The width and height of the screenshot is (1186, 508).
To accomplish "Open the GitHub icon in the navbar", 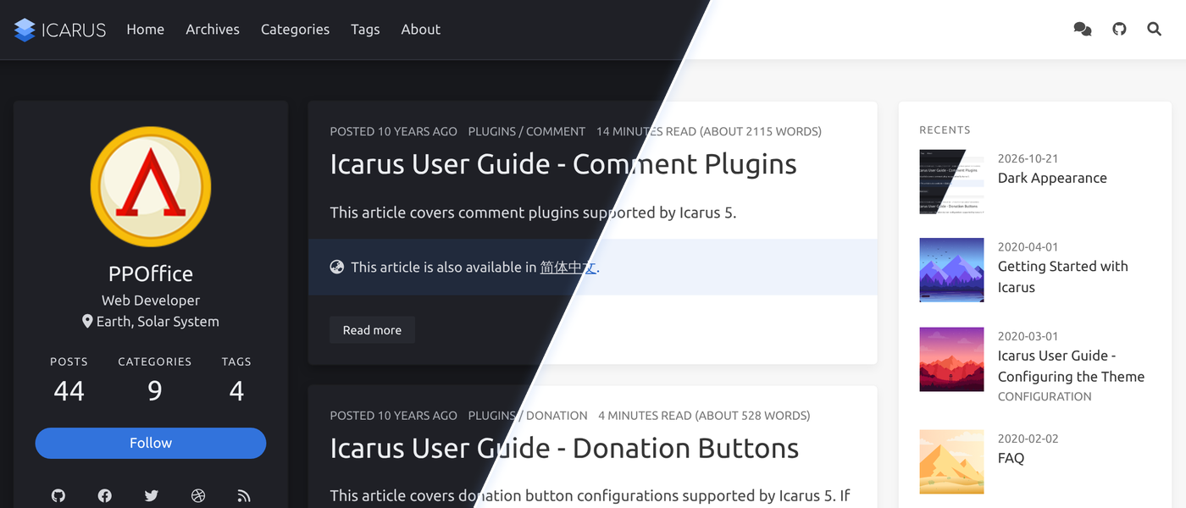I will coord(1119,30).
